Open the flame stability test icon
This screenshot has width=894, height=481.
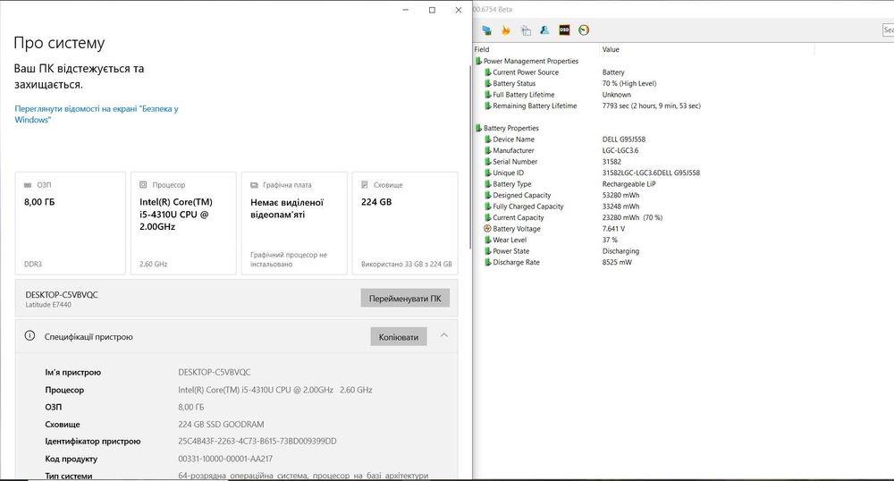[506, 30]
